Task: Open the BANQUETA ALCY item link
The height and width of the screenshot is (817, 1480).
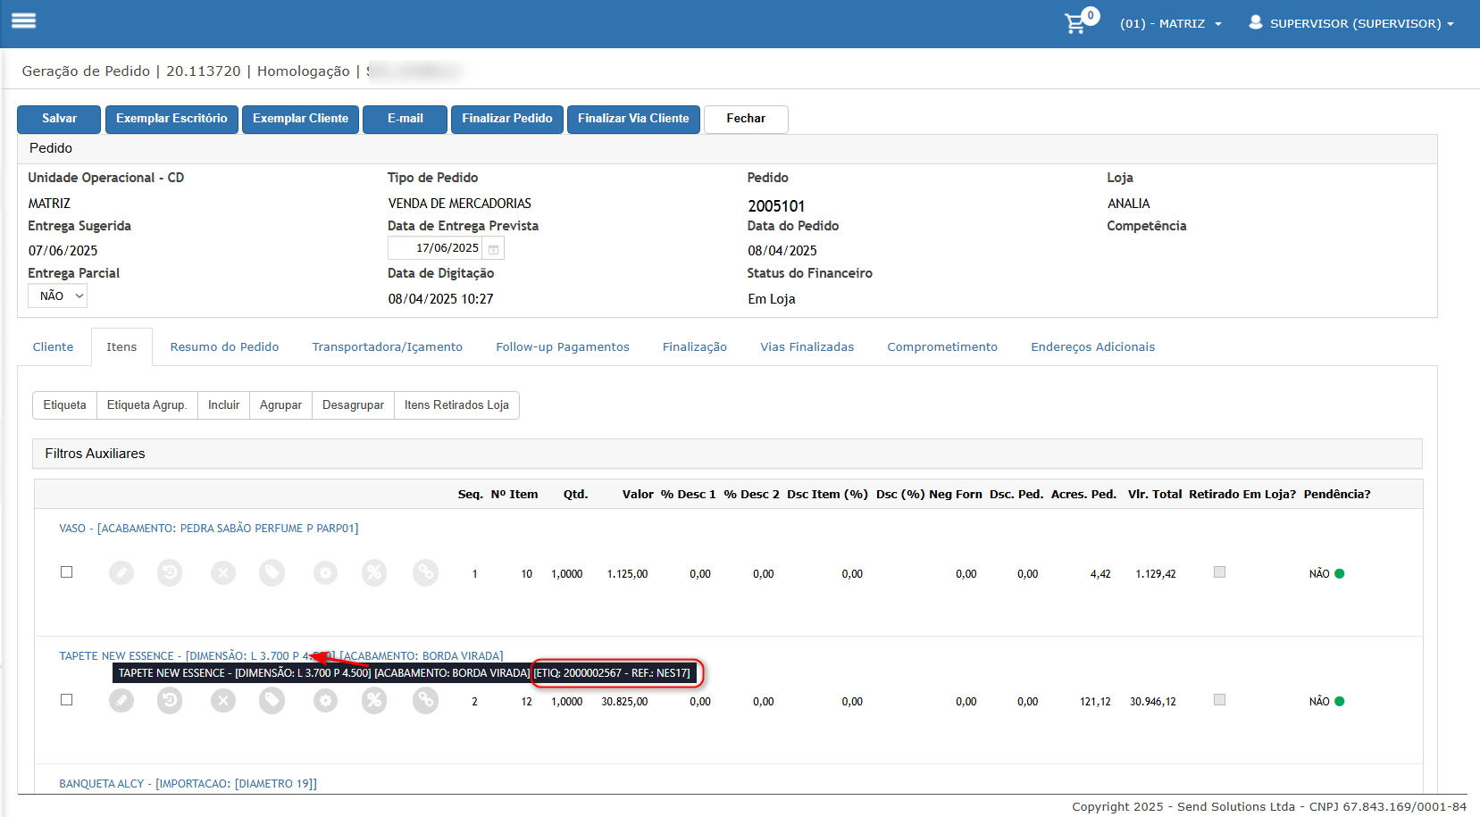Action: click(188, 784)
